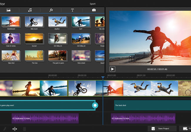
Task: Open the fx effects tab
Action: (x=51, y=10)
